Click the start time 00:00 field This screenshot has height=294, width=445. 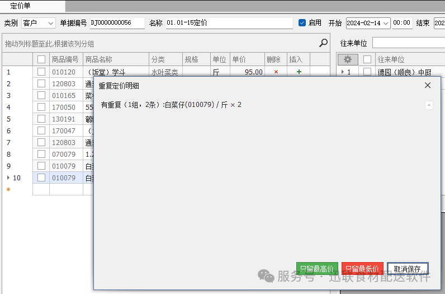tap(402, 23)
